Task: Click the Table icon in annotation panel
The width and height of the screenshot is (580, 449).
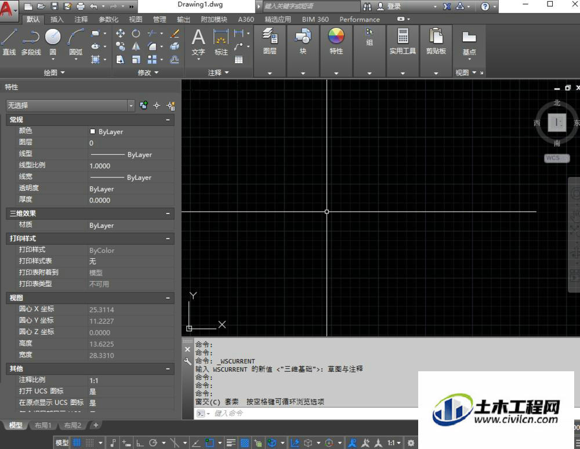Action: tap(238, 60)
